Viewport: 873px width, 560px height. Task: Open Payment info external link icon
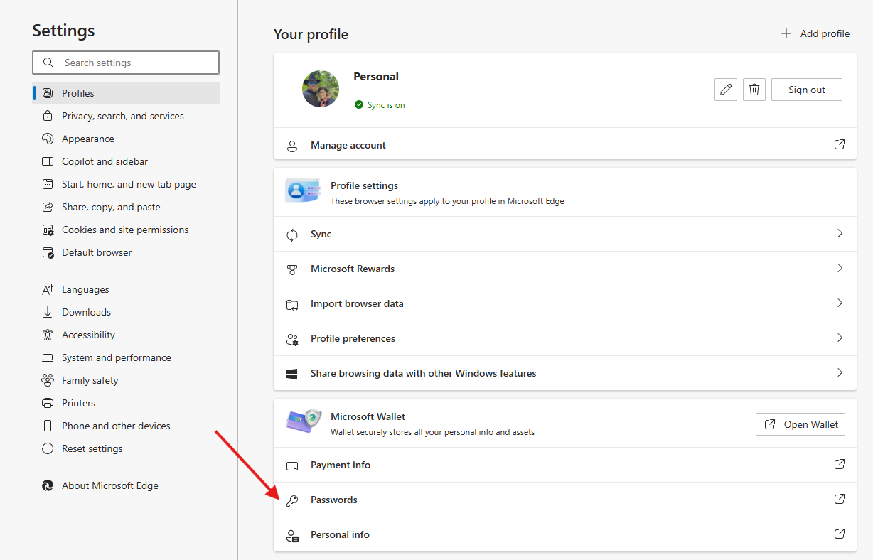coord(840,464)
